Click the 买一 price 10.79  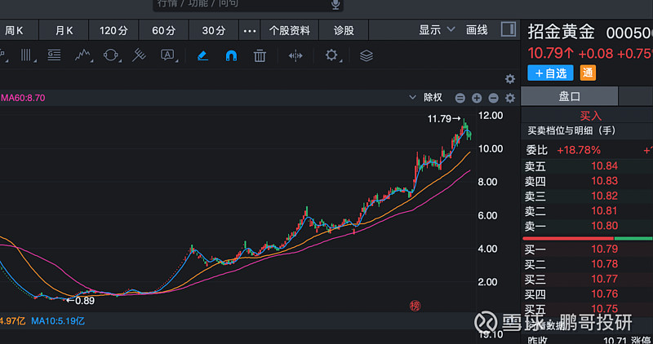point(604,249)
